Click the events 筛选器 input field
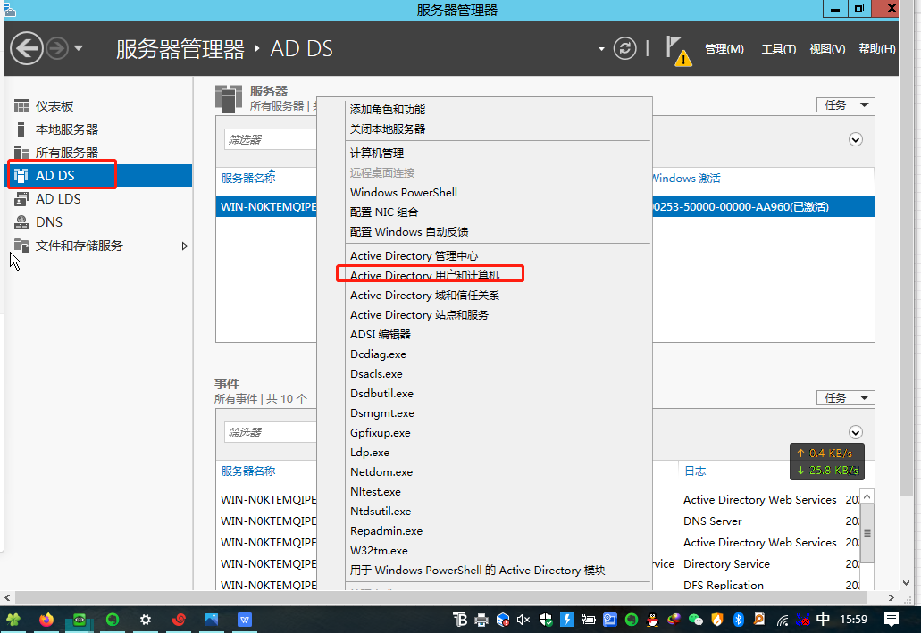 (270, 433)
